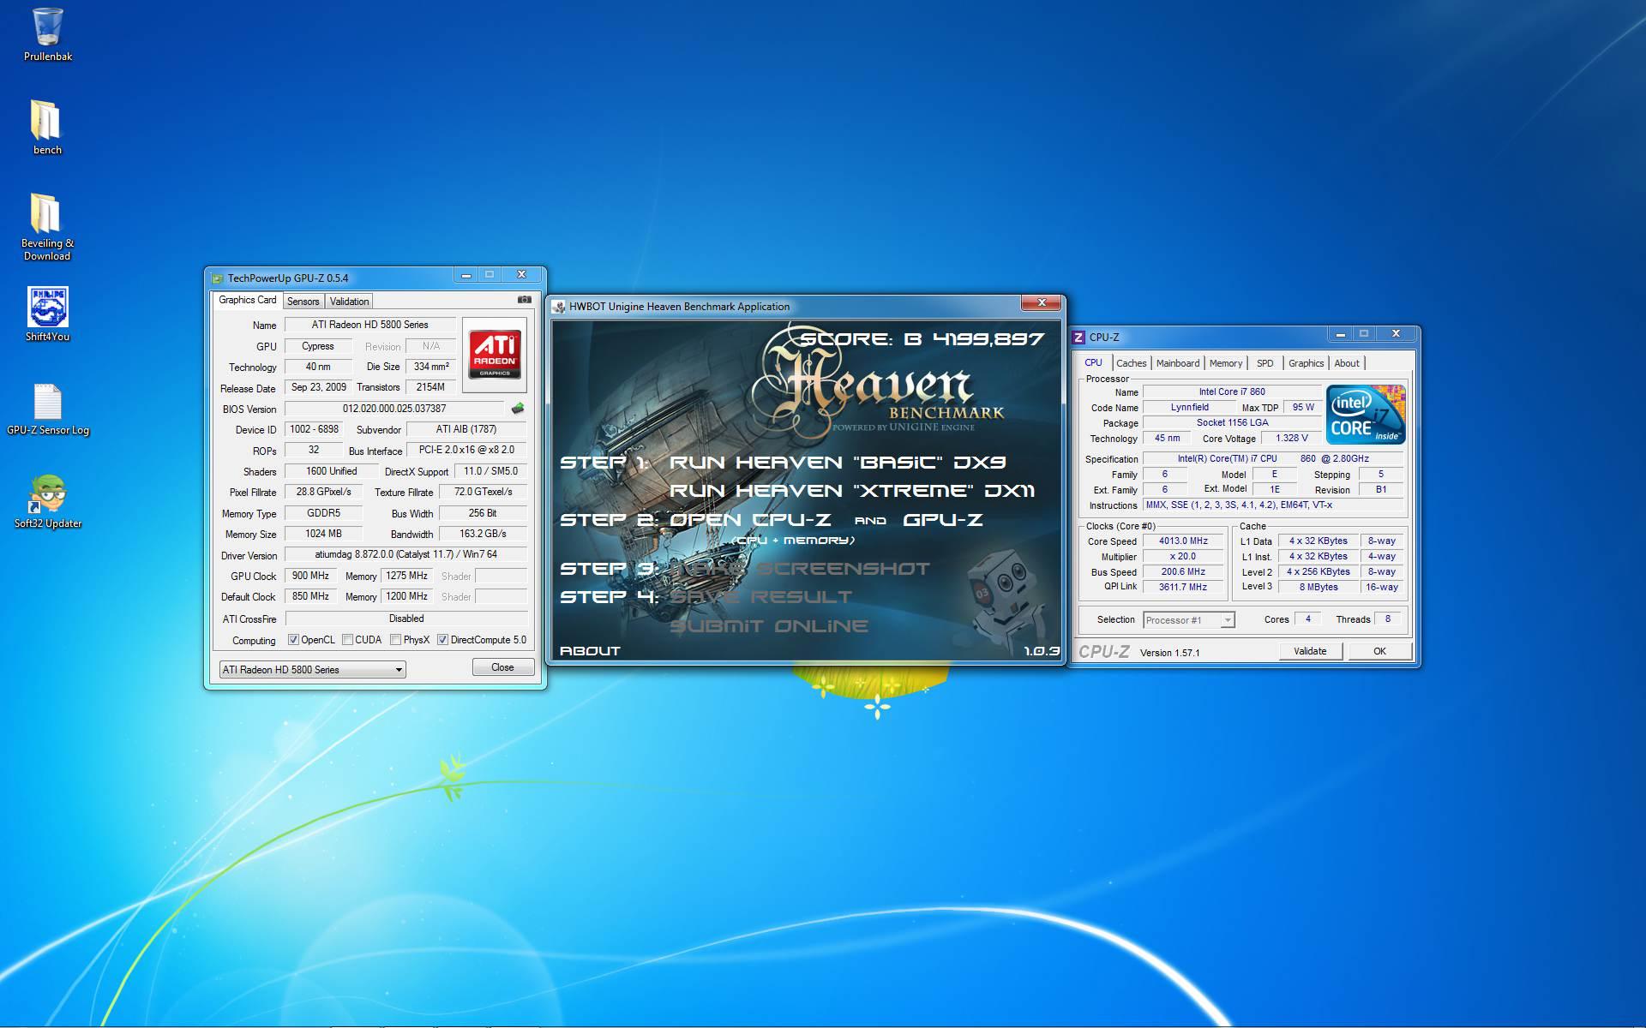
Task: Click Take Screenshot in Heaven step 3
Action: 799,569
